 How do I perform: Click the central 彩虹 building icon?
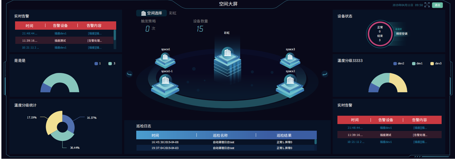pos(228,53)
